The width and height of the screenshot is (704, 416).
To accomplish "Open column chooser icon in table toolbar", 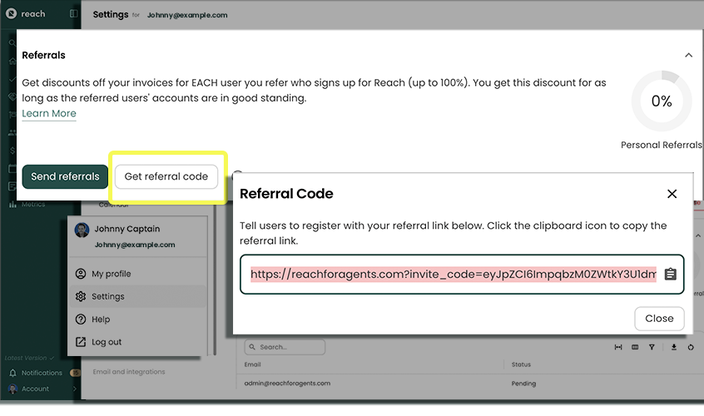I will (635, 347).
